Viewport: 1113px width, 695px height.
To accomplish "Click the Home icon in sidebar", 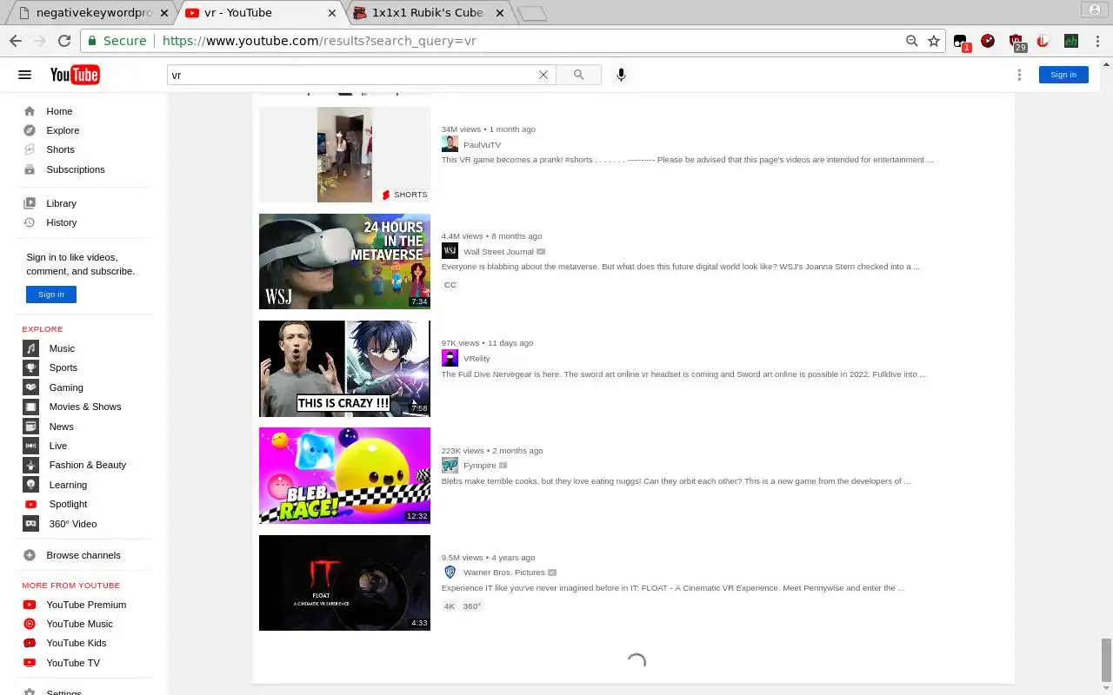I will point(30,111).
